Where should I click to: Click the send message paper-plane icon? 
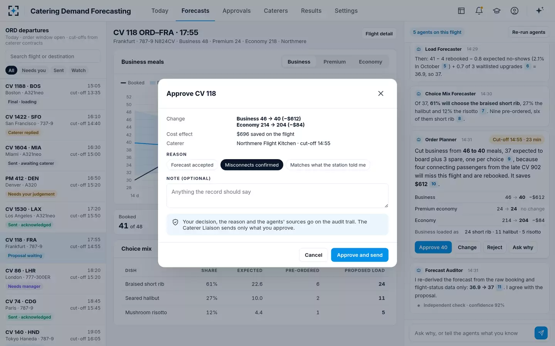point(541,333)
